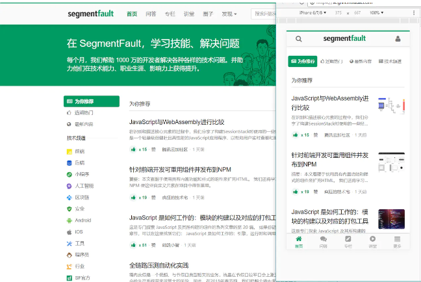
Task: Open the JavaScript与WebAssembly进行比较 article title on desktop
Action: tap(177, 122)
